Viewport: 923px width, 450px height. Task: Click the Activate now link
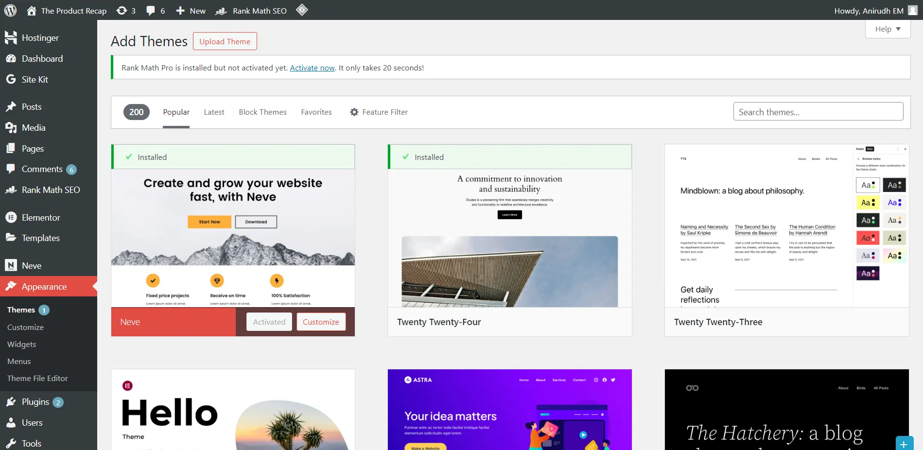[312, 68]
